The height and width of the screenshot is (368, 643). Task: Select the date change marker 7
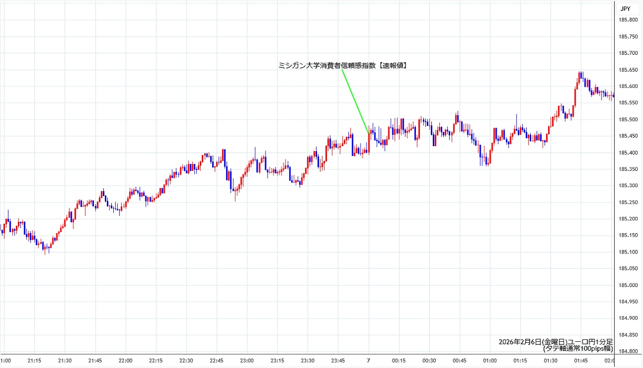click(368, 361)
